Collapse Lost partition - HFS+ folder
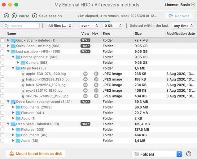This screenshot has height=159, width=197. (8, 51)
